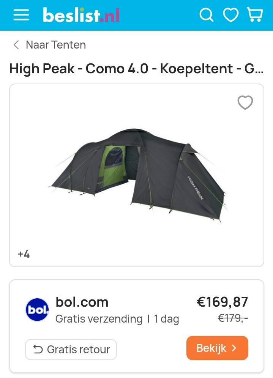Go to the beslist.nl homepage logo
Viewport: 273px width, 378px height.
(x=81, y=15)
